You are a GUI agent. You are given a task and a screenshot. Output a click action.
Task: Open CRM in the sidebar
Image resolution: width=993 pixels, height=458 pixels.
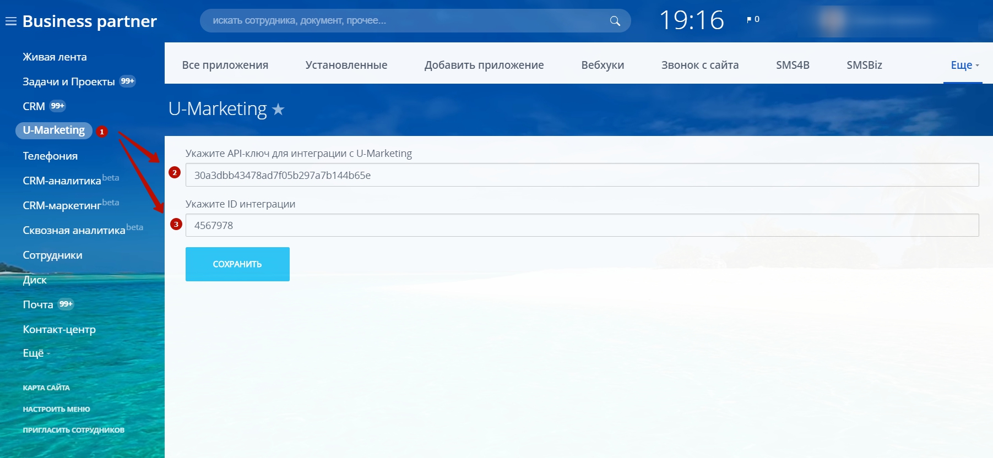[34, 106]
